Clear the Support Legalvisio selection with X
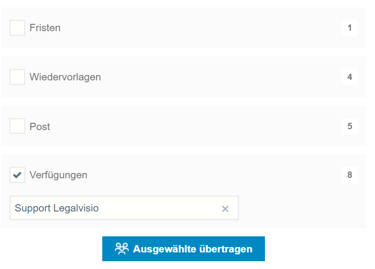The width and height of the screenshot is (375, 269). click(225, 209)
